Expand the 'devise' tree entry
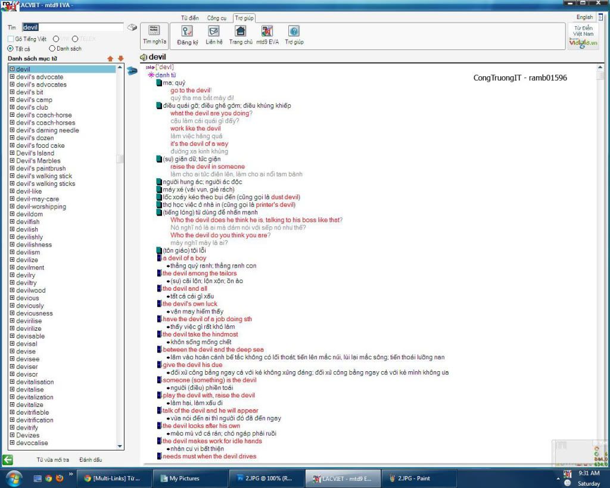Image resolution: width=610 pixels, height=488 pixels. point(12,351)
